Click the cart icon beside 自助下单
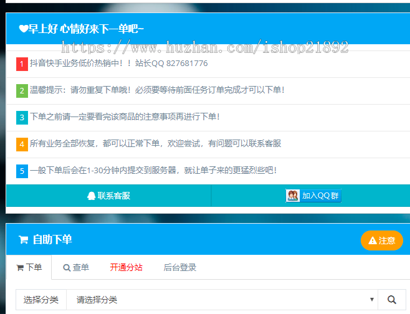The height and width of the screenshot is (314, 410). click(23, 239)
